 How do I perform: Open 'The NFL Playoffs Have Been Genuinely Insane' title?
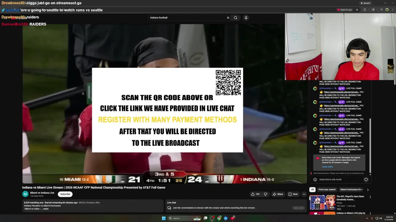(350, 198)
